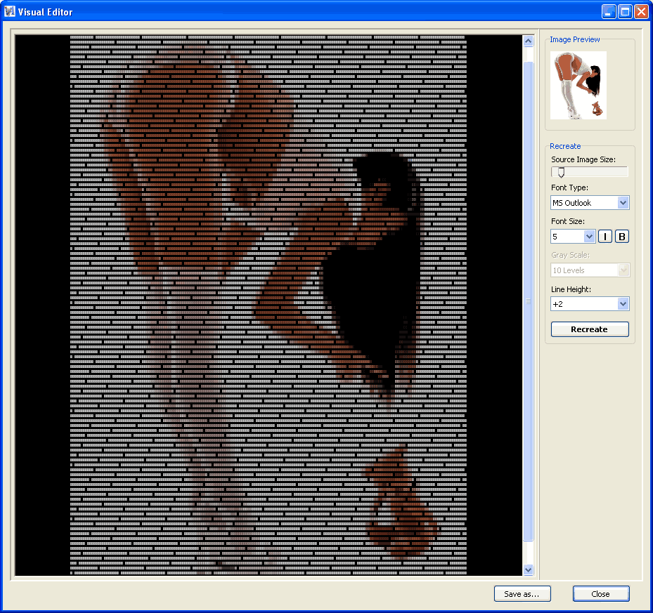Toggle italic font style button

point(605,237)
